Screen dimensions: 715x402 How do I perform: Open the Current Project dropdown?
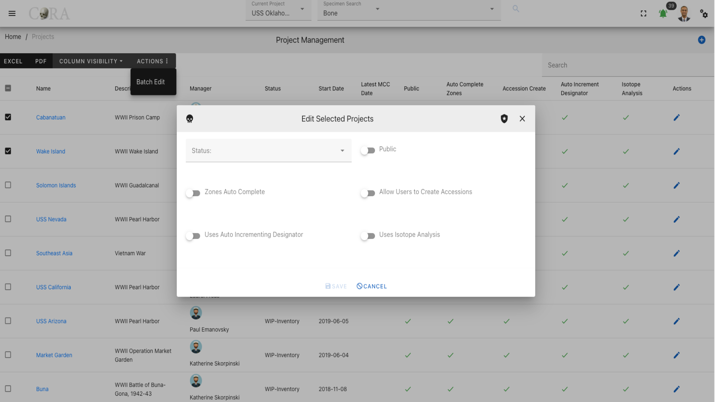coord(278,10)
